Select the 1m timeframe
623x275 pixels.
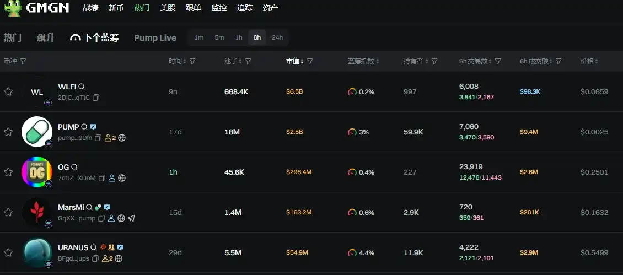coord(199,37)
